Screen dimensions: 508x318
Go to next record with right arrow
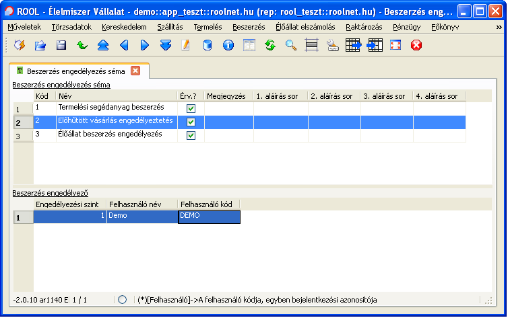[x=145, y=45]
